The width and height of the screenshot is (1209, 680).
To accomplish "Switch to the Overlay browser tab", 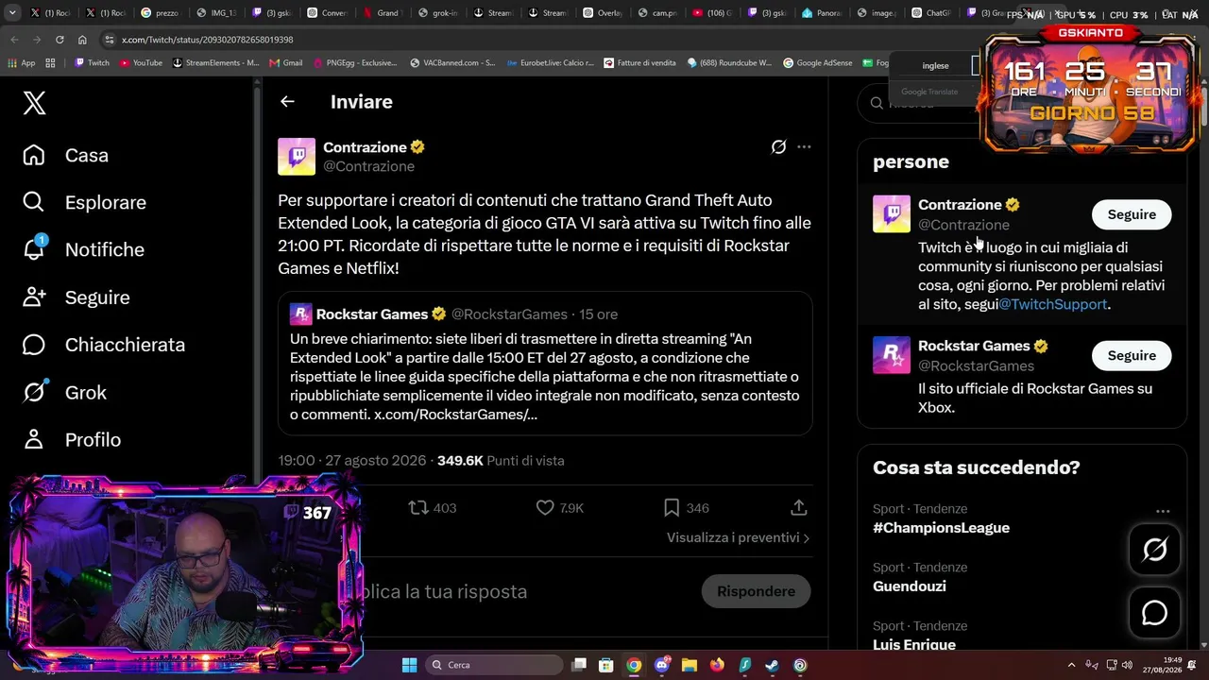I will (603, 13).
